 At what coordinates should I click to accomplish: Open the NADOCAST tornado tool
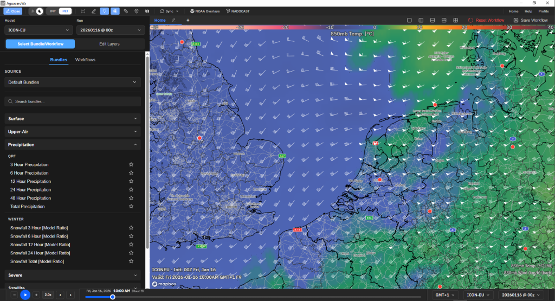[x=238, y=11]
